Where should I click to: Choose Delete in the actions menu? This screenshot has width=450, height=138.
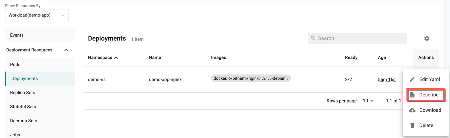(426, 126)
